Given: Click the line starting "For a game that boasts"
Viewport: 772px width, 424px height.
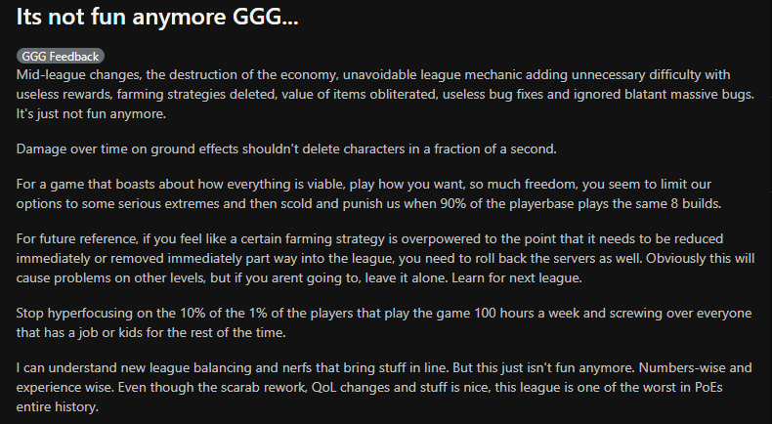Looking at the screenshot, I should pos(364,185).
